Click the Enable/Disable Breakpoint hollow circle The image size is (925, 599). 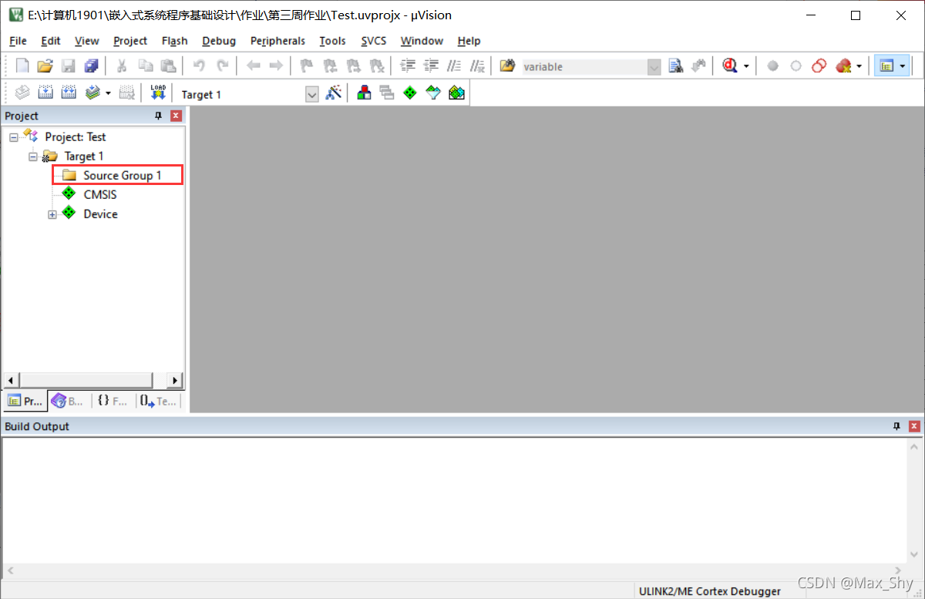click(795, 66)
